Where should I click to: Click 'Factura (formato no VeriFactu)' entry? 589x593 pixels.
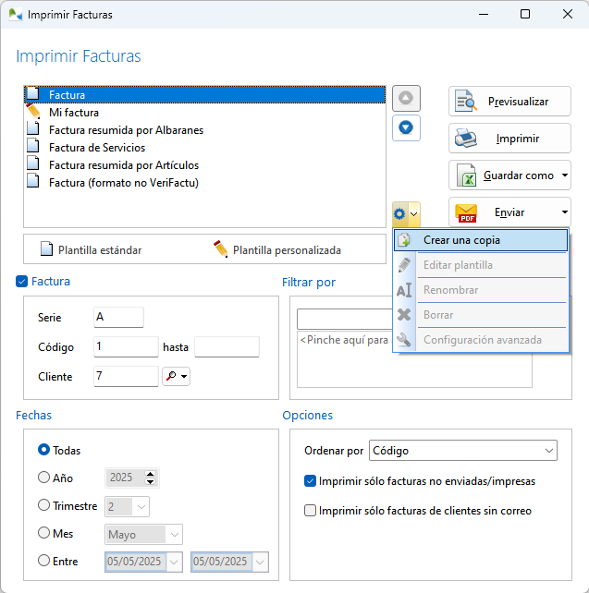pyautogui.click(x=123, y=182)
